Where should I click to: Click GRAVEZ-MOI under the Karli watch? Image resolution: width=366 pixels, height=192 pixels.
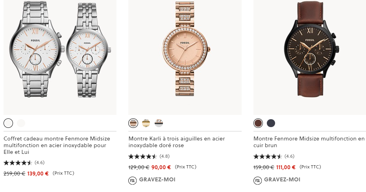pos(157,180)
